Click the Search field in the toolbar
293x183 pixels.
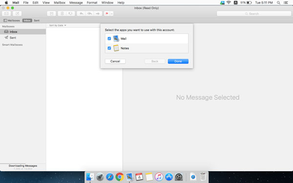[x=254, y=14]
